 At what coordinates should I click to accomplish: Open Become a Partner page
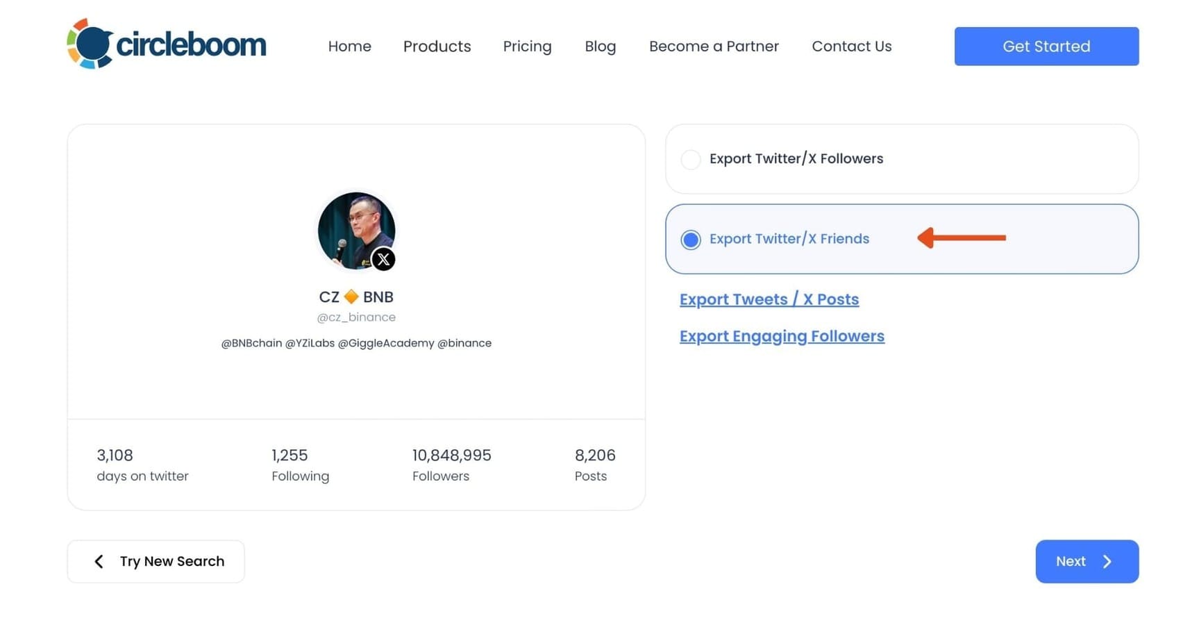[714, 47]
